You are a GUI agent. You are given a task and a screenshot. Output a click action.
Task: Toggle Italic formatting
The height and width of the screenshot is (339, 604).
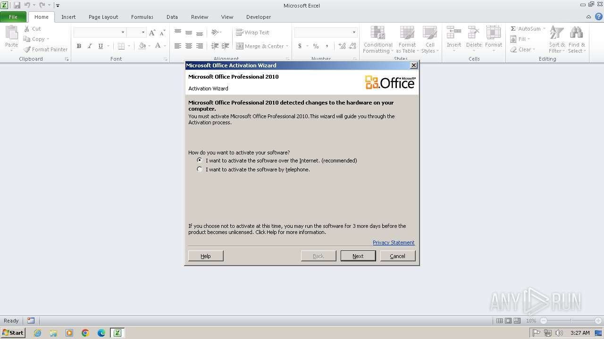tap(90, 46)
